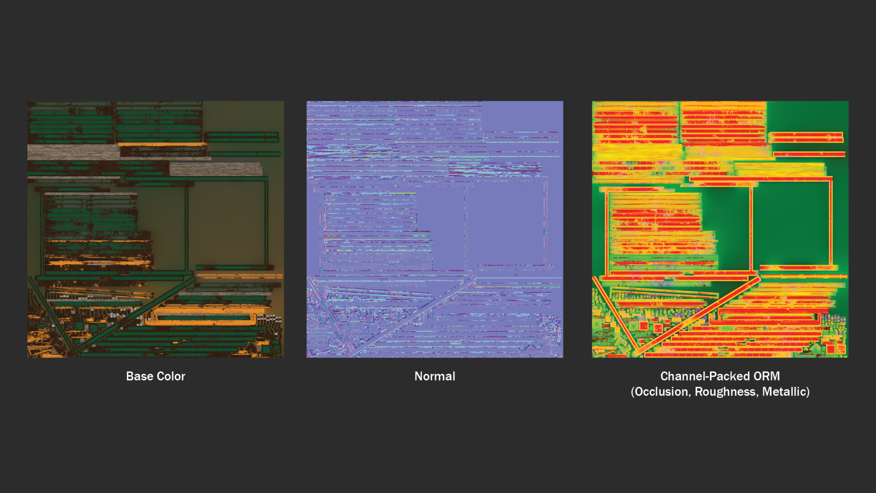The height and width of the screenshot is (493, 876).
Task: Click the 'Normal' caption text
Action: [x=434, y=376]
